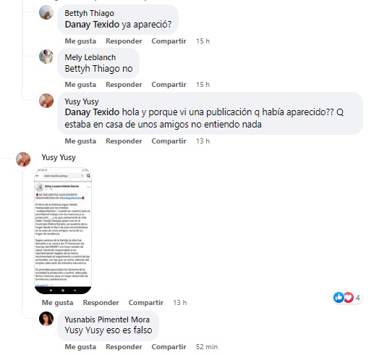Click the Danay Texido mention in Bettyh's comment
The width and height of the screenshot is (379, 355).
pyautogui.click(x=92, y=25)
